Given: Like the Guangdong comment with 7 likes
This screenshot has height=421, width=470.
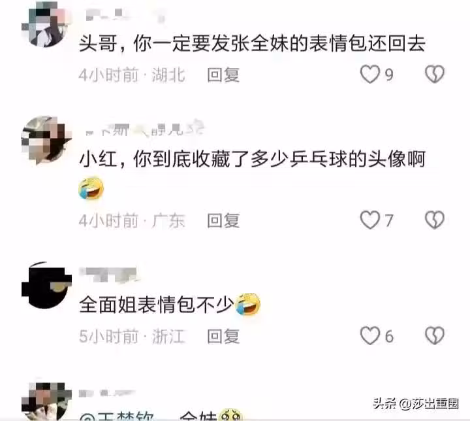Looking at the screenshot, I should tap(370, 220).
